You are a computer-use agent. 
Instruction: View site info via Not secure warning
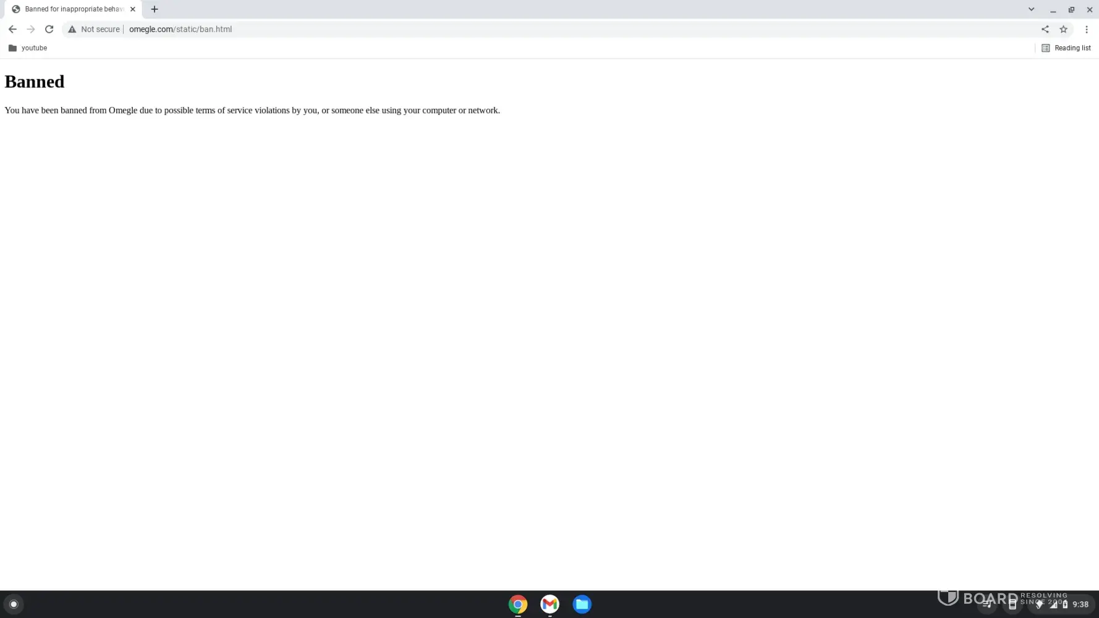point(95,29)
